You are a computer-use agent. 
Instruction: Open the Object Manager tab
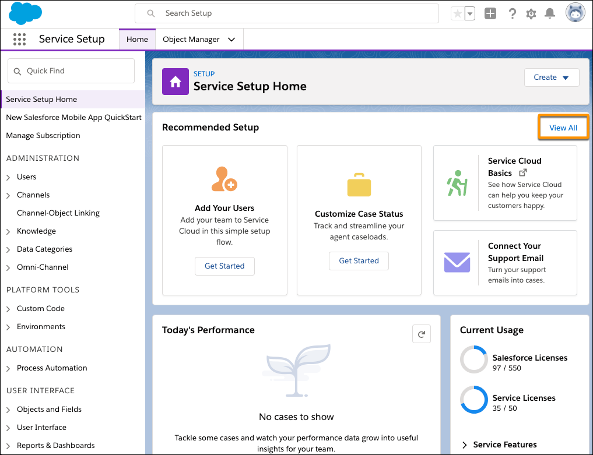191,39
